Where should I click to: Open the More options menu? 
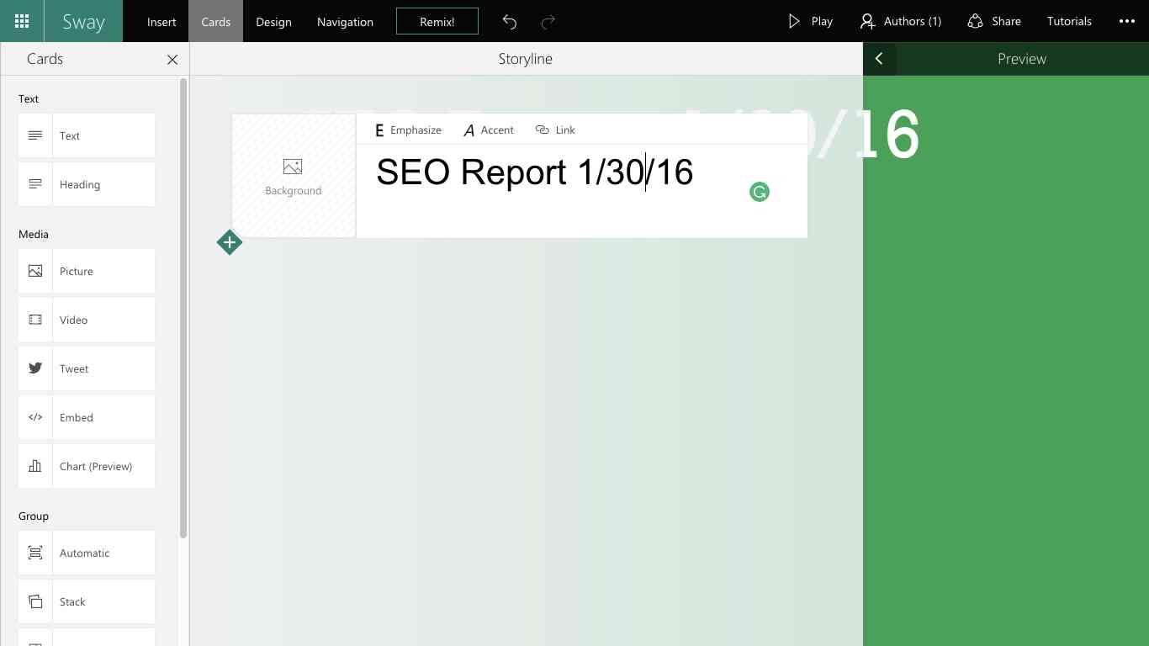coord(1125,21)
